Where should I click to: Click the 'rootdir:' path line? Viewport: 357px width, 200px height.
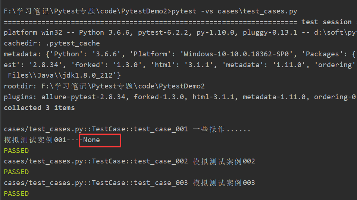tap(104, 86)
